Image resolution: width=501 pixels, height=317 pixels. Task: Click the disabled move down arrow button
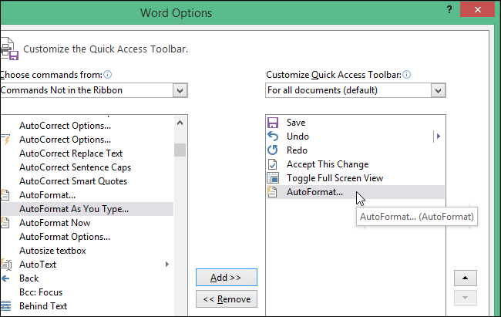pyautogui.click(x=466, y=298)
